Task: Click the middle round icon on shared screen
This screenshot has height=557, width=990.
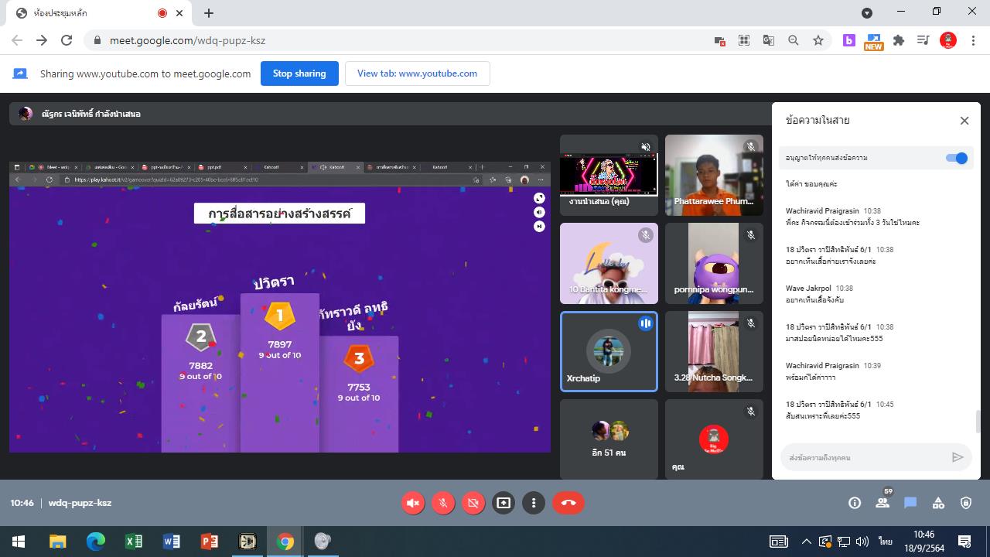Action: pyautogui.click(x=539, y=212)
